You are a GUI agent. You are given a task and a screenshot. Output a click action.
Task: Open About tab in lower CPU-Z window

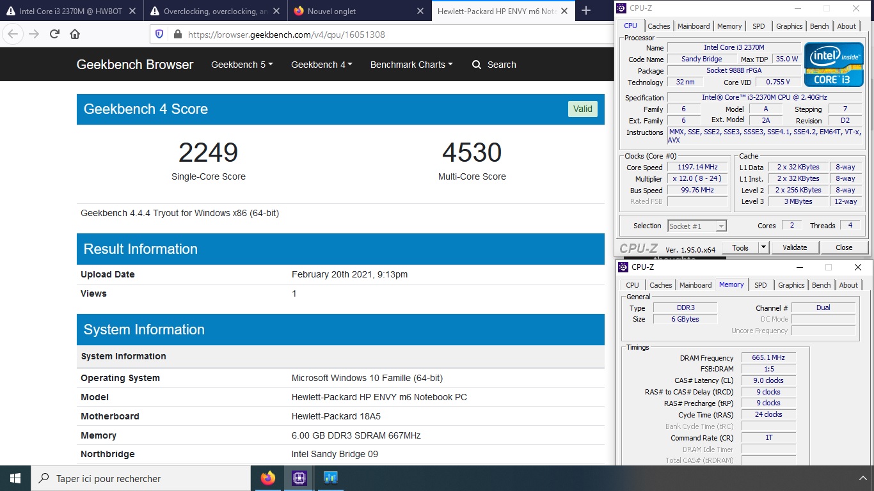click(x=848, y=285)
